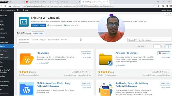The width and height of the screenshot is (172, 96).
Task: Close the Trello browser tab
Action: [x=23, y=2]
